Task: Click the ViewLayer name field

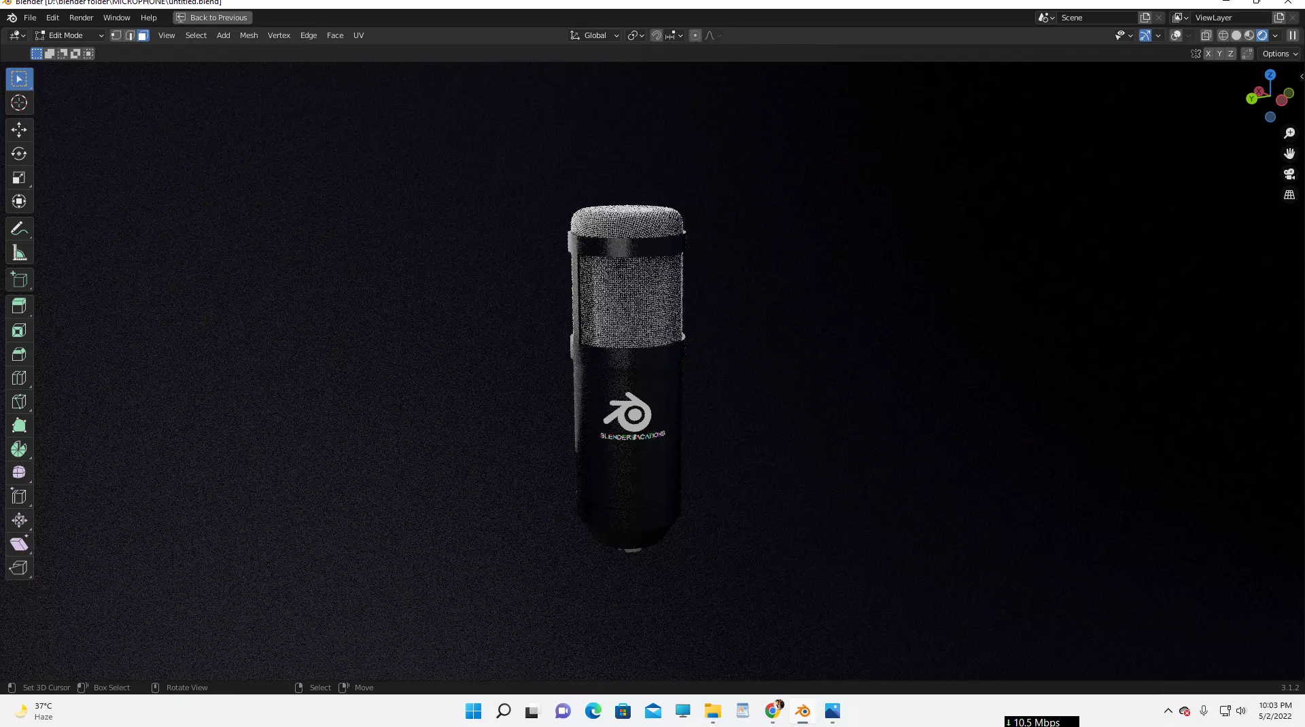Action: pos(1230,18)
